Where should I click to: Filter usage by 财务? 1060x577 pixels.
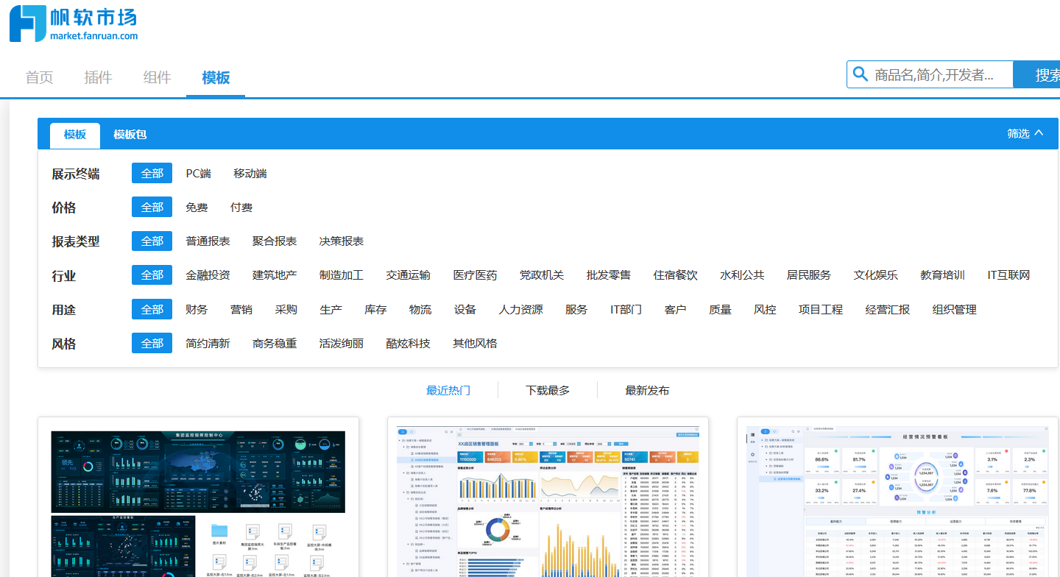click(x=197, y=310)
